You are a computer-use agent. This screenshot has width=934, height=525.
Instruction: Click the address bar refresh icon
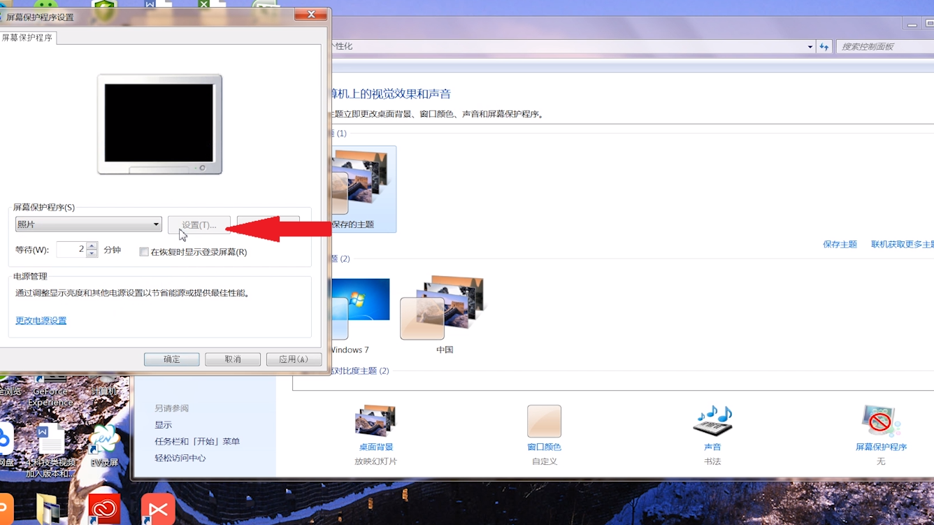[824, 47]
